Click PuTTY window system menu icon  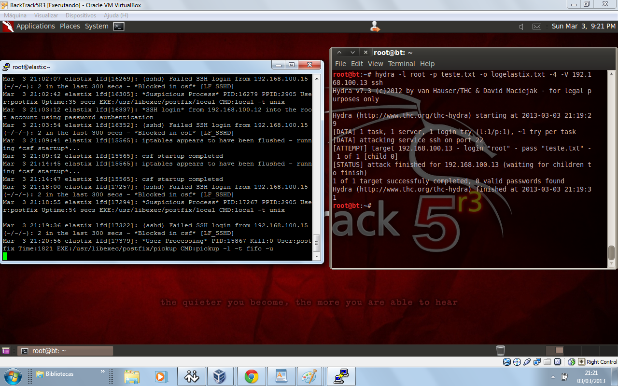[x=6, y=67]
